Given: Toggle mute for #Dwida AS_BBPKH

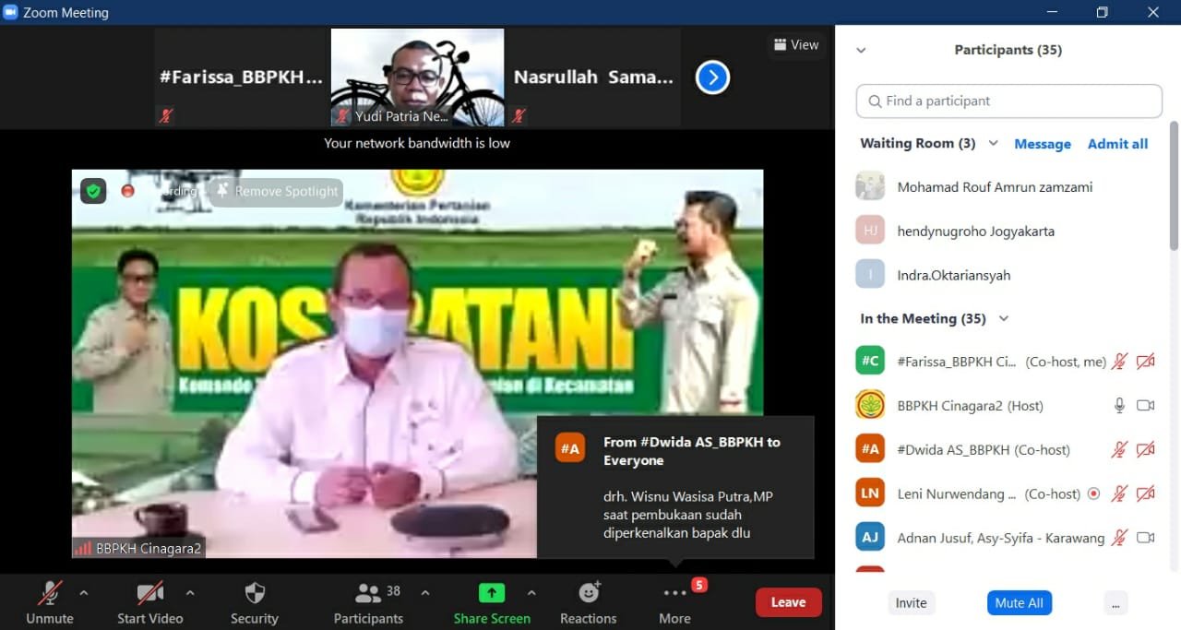Looking at the screenshot, I should coord(1119,450).
